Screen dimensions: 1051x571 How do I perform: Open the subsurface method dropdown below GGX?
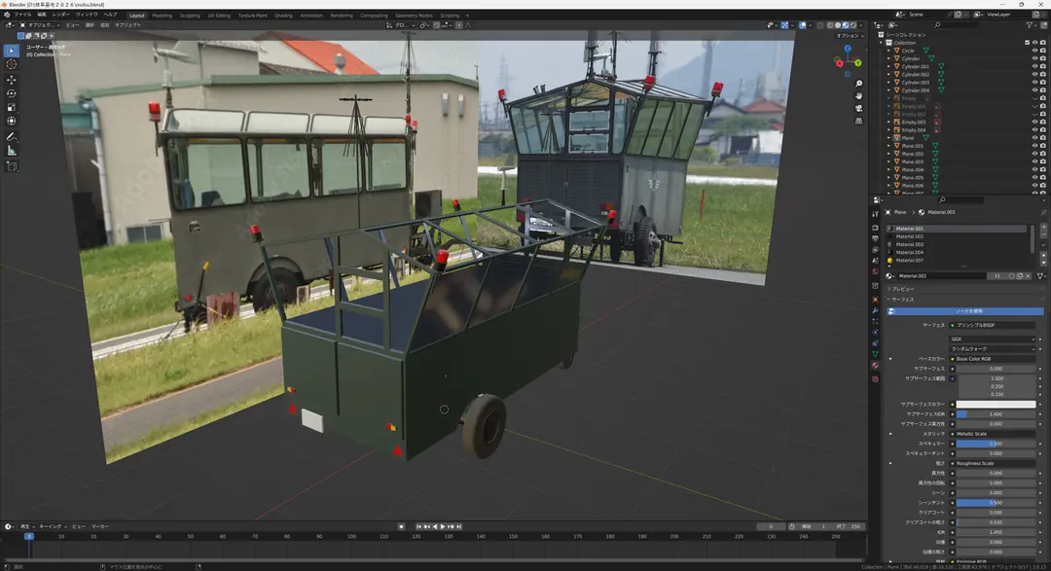(993, 348)
